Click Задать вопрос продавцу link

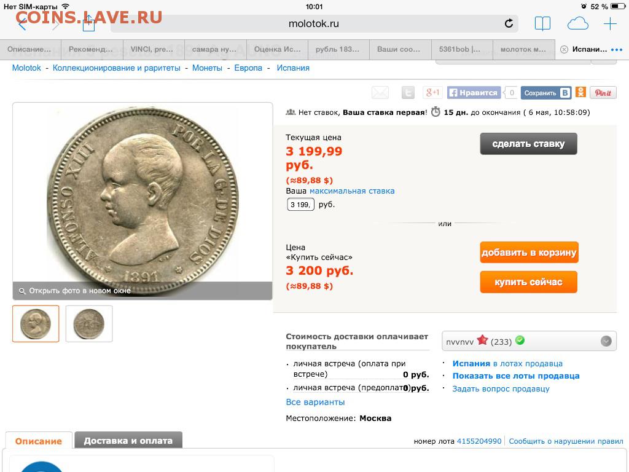(501, 388)
